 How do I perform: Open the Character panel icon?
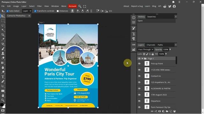coord(134,34)
